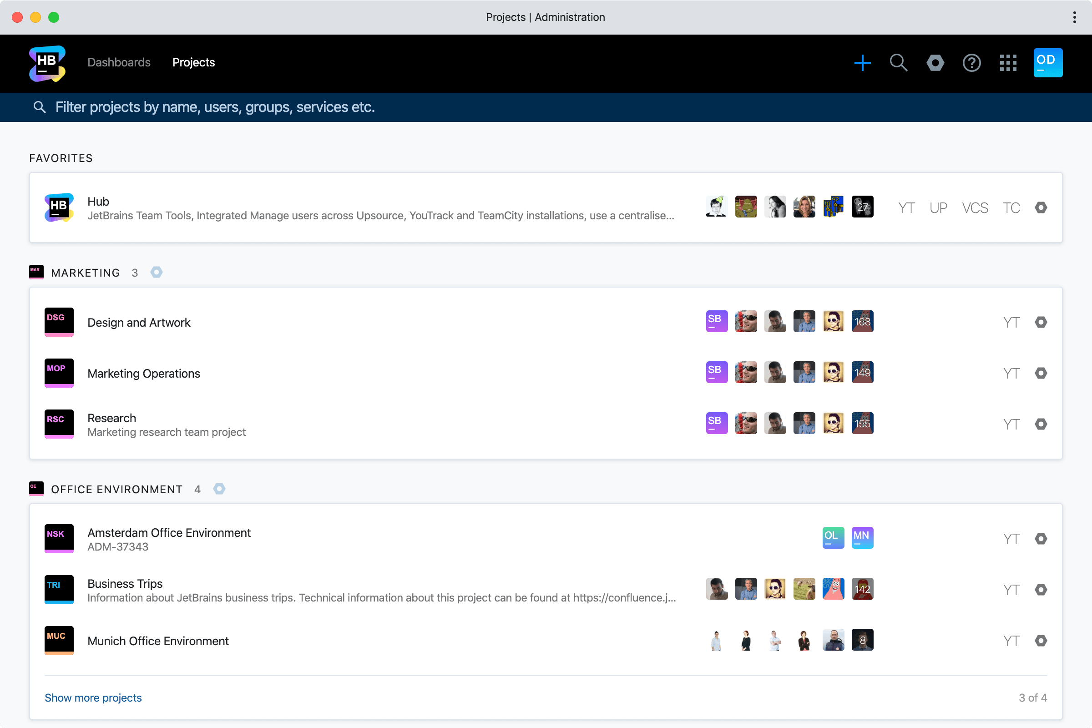1092x728 pixels.
Task: Click the RSC project icon
Action: 59,424
